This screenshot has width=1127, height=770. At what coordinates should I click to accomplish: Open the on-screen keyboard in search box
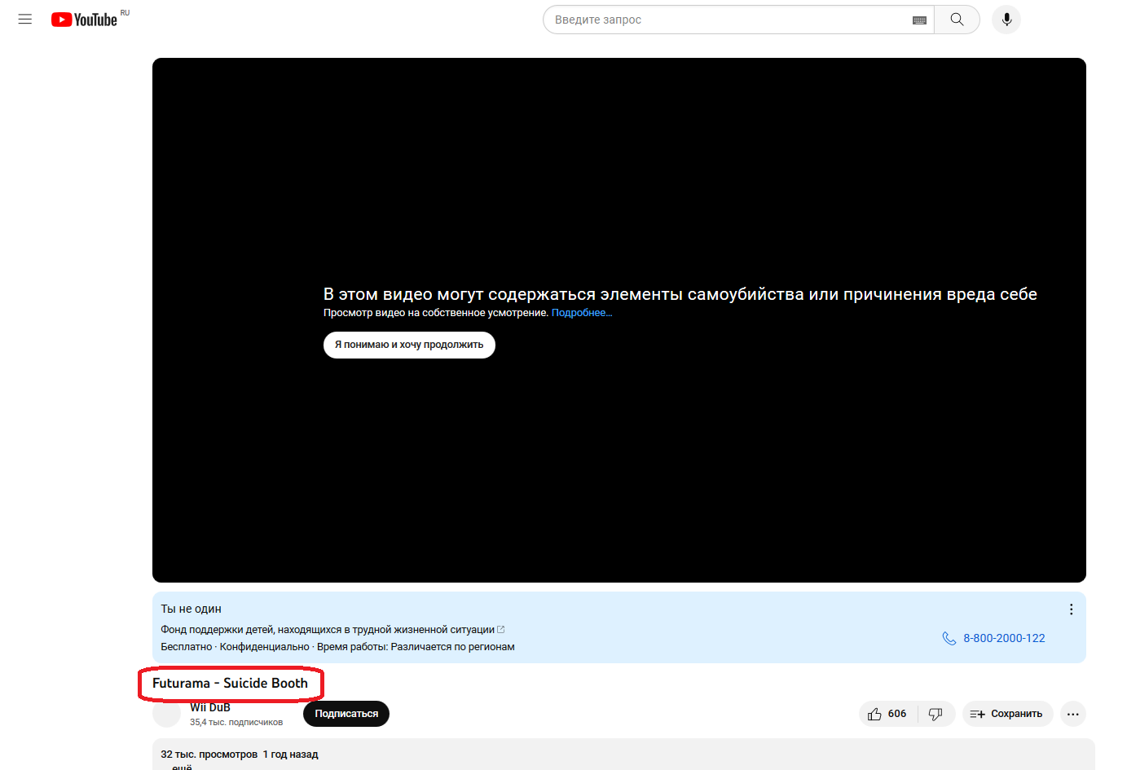(919, 20)
